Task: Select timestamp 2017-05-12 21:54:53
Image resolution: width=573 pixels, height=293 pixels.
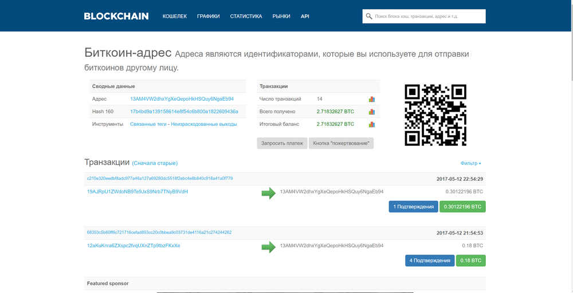Action: pos(460,233)
